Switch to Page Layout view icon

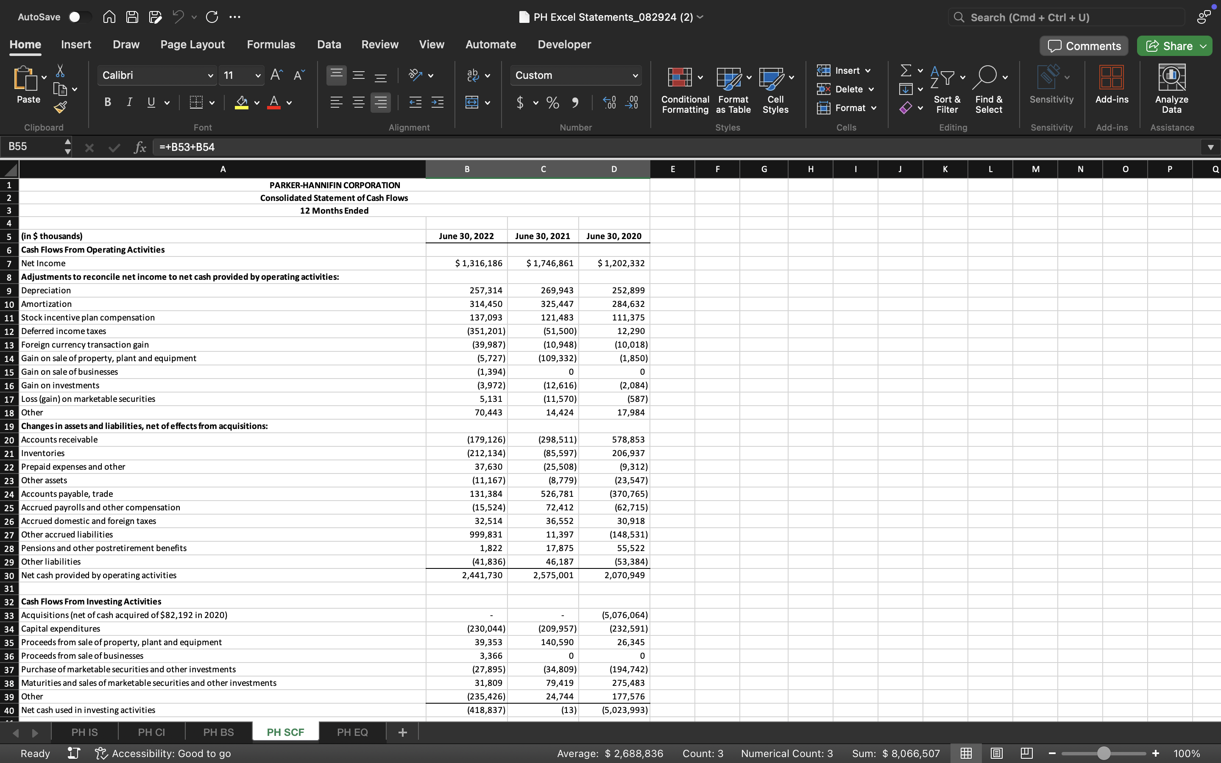point(996,753)
